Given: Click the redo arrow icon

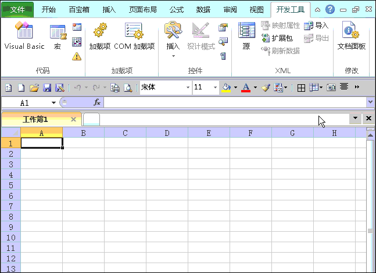Looking at the screenshot, I should point(96,88).
